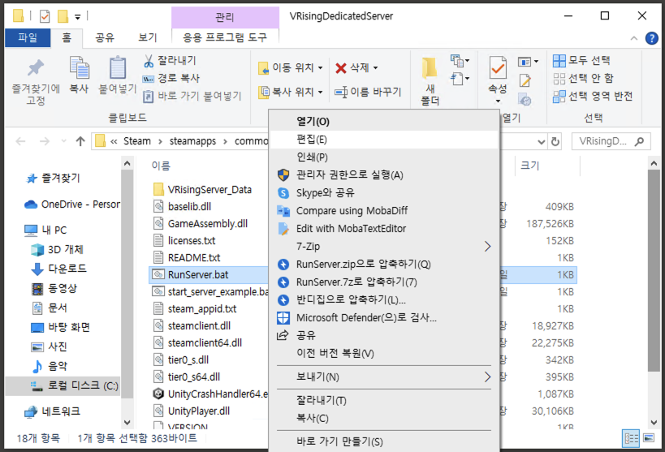
Task: Click the Refresh address bar icon
Action: pyautogui.click(x=555, y=141)
